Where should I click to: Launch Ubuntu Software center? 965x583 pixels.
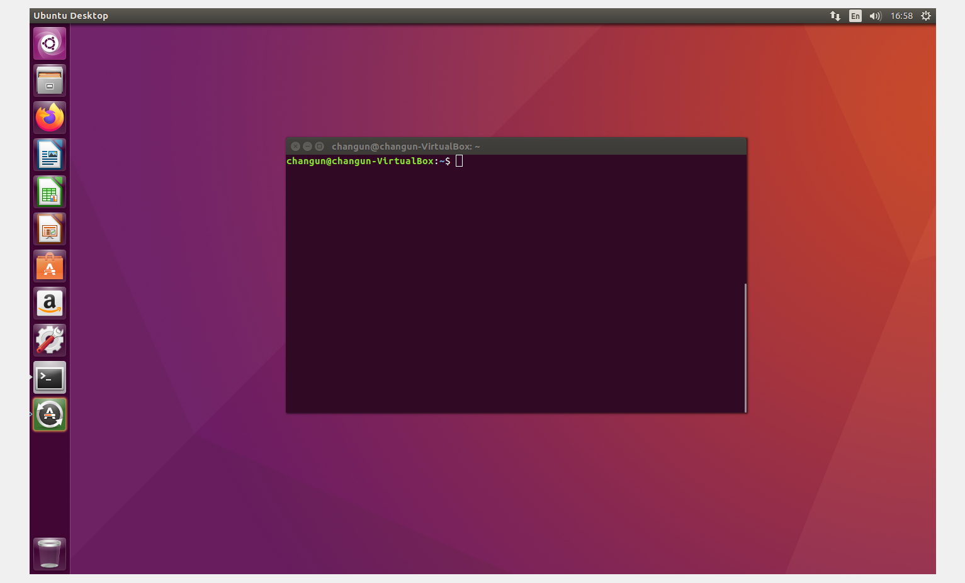50,266
